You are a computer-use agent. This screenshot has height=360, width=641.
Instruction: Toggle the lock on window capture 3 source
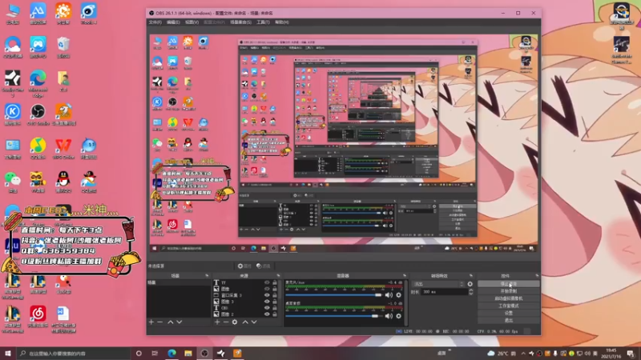pos(275,295)
